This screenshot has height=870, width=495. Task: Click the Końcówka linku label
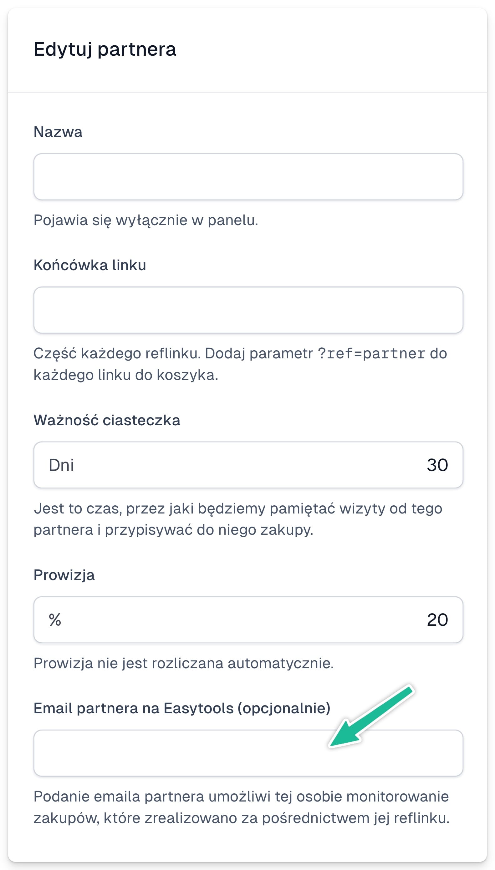click(90, 265)
